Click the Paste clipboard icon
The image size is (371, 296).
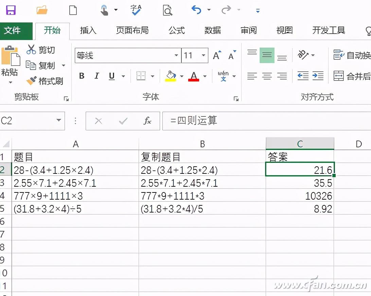[11, 56]
